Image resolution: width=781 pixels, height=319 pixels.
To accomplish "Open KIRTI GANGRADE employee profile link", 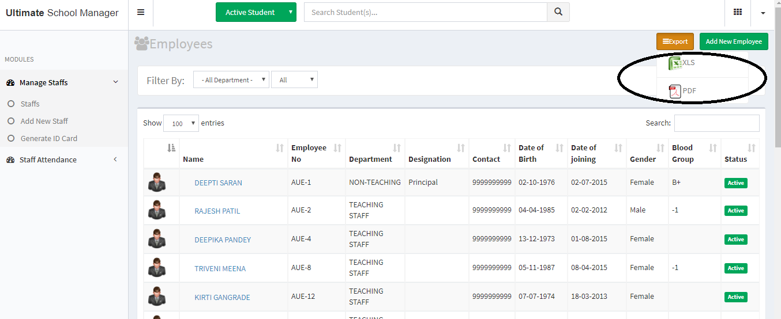I will tap(222, 298).
